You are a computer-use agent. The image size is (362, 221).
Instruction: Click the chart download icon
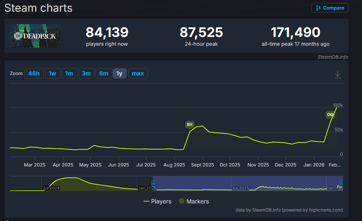(x=338, y=75)
